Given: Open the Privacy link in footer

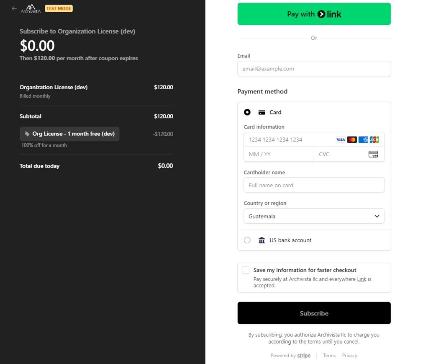Looking at the screenshot, I should point(349,356).
